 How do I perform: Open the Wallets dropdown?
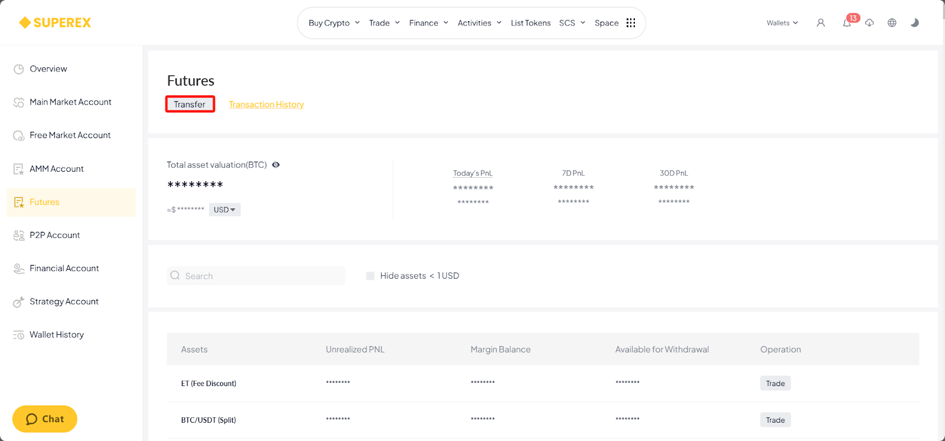783,23
